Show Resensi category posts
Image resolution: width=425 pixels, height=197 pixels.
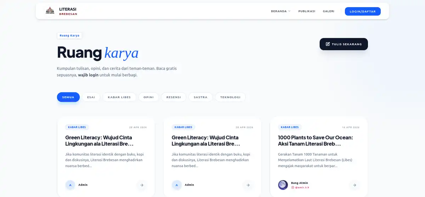(174, 97)
